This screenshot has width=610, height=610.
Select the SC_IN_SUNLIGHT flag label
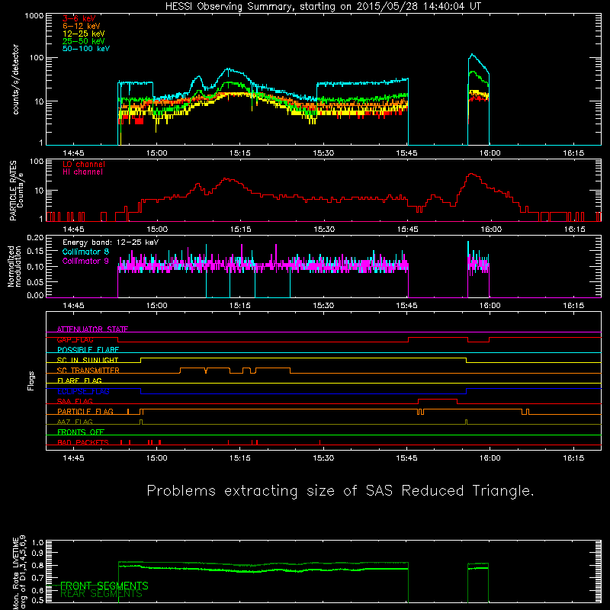tap(88, 360)
